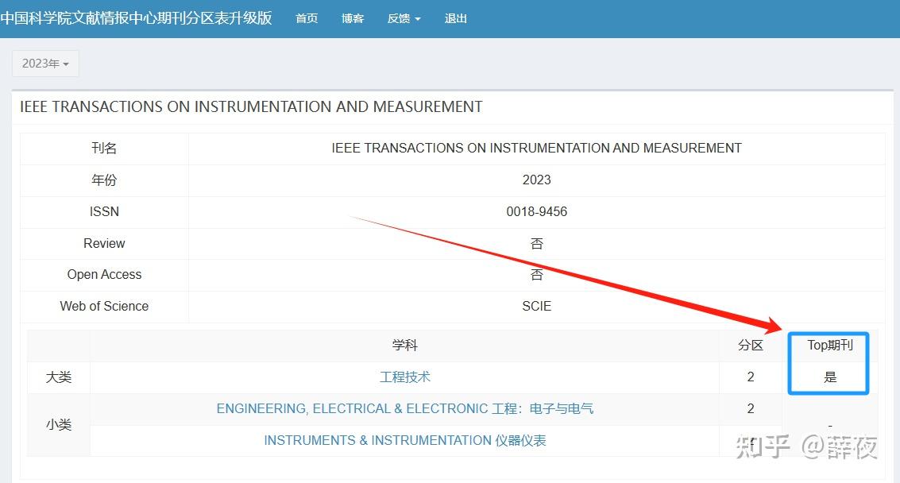Image resolution: width=900 pixels, height=483 pixels.
Task: Select the ISSN value 0018-9456
Action: point(537,211)
